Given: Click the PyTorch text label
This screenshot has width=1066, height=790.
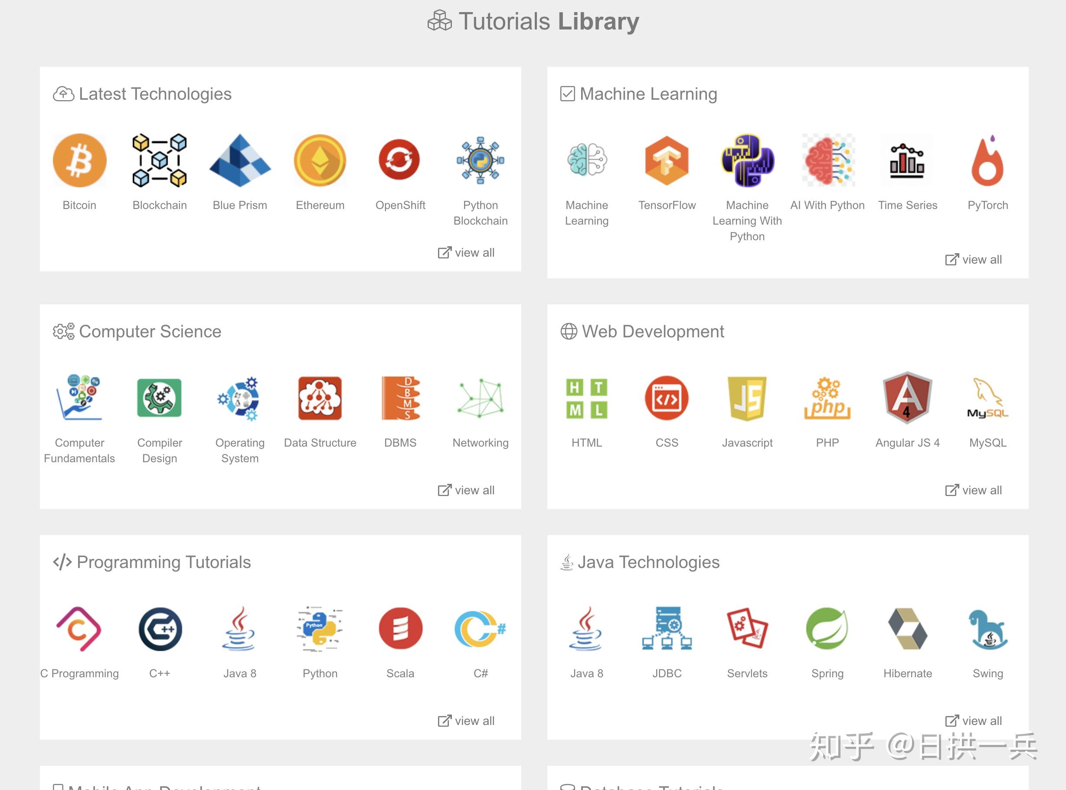Looking at the screenshot, I should coord(988,205).
